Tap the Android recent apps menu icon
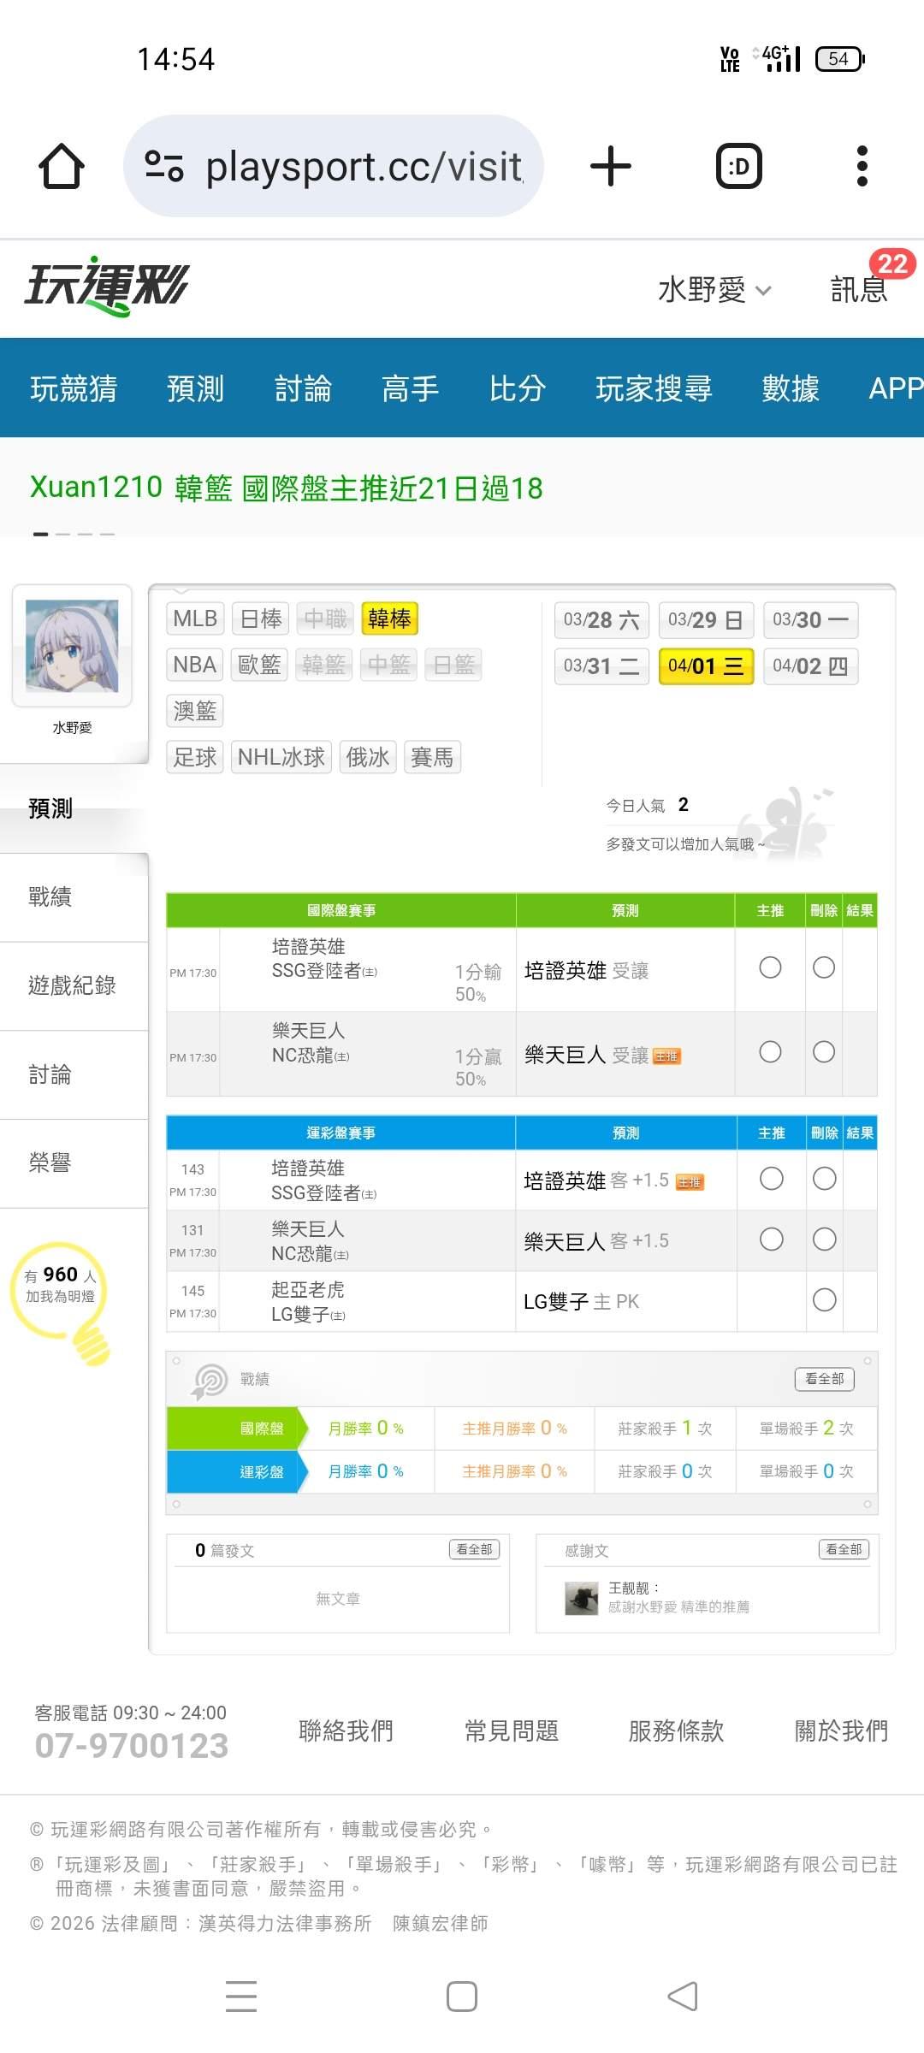The height and width of the screenshot is (2053, 924). 241,1997
